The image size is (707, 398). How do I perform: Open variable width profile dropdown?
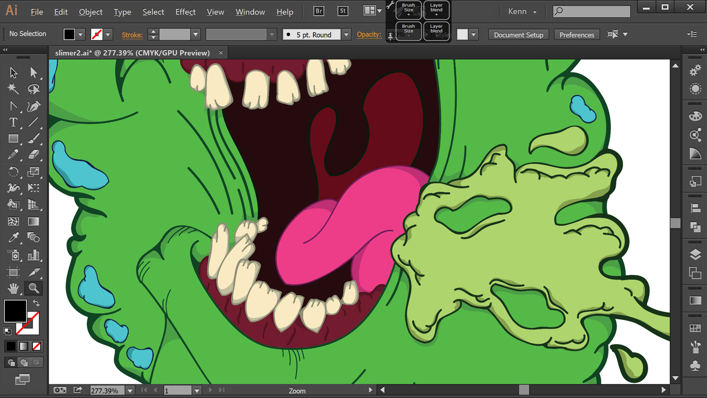pos(271,34)
